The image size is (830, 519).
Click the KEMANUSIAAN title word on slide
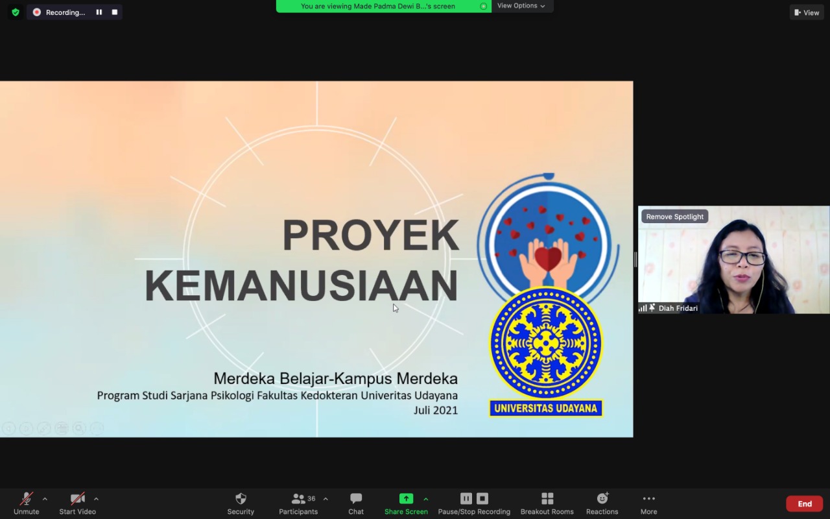302,285
